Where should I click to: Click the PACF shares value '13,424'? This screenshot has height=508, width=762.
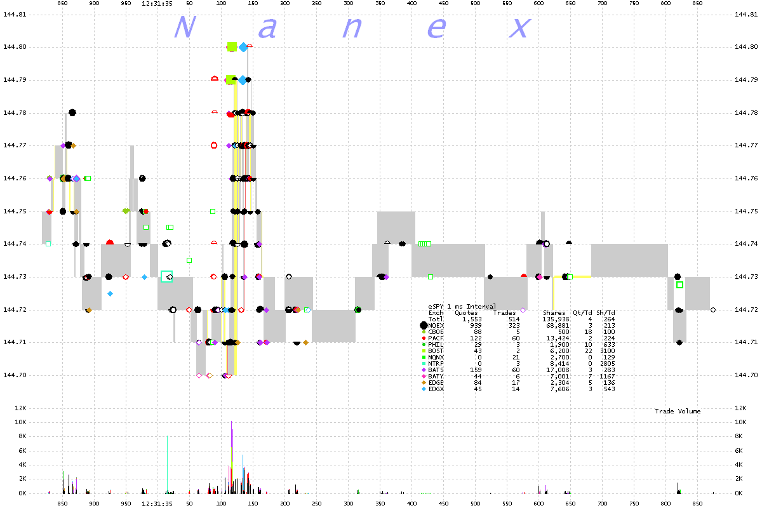coord(558,338)
